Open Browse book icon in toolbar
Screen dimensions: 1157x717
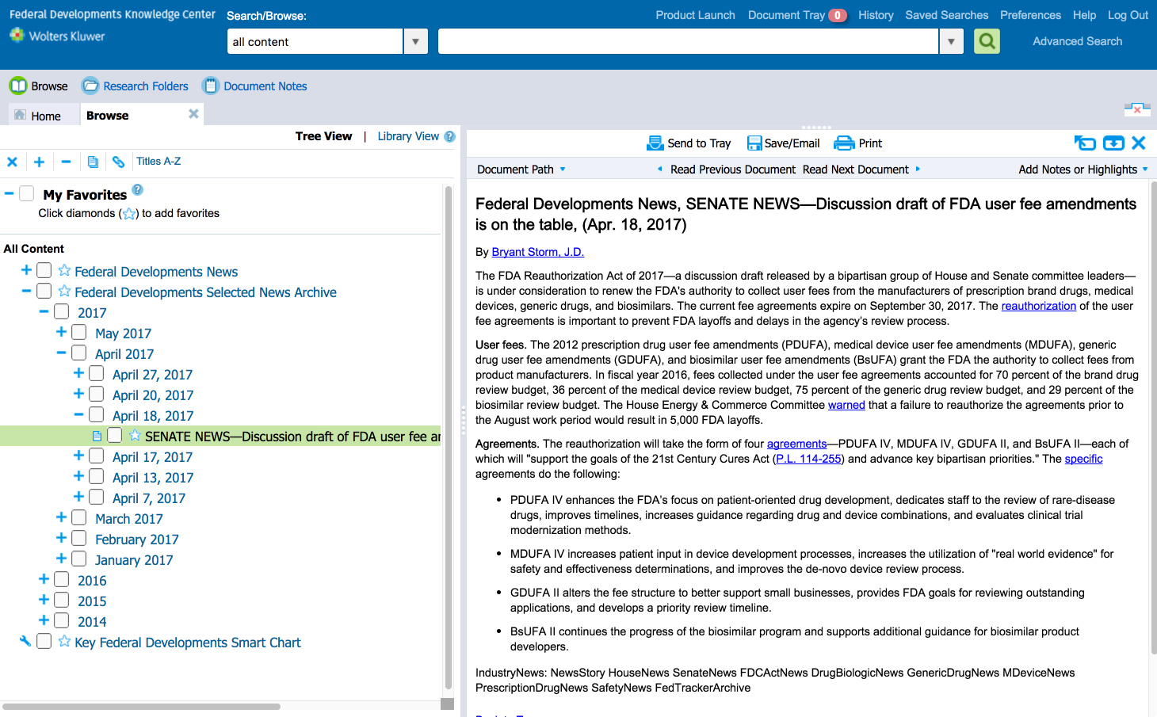tap(17, 86)
